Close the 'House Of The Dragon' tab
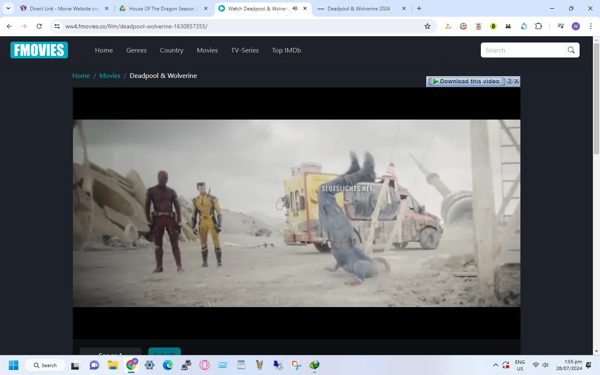Viewport: 600px width, 375px height. 206,8
